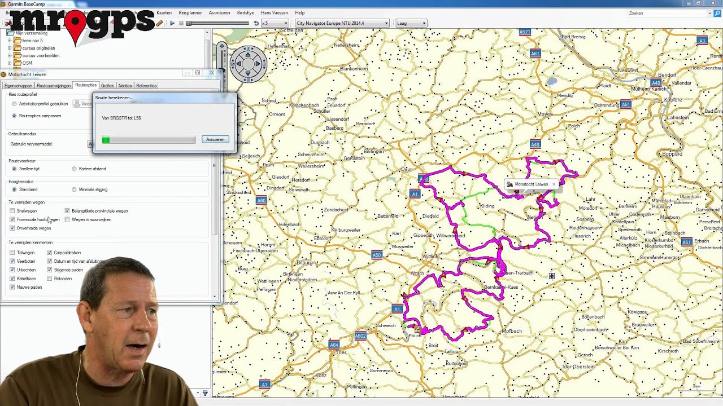
Task: Select Activiteitenprofiel gebruiken radio button
Action: (14, 104)
